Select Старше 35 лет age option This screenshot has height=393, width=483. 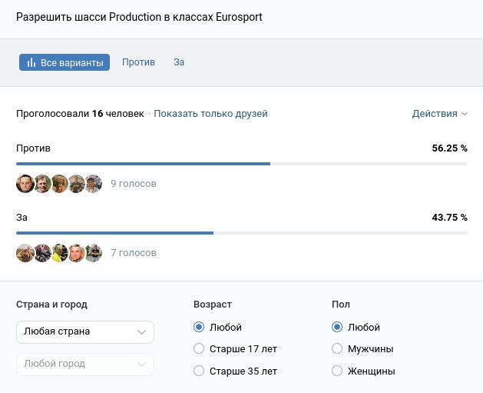[200, 371]
